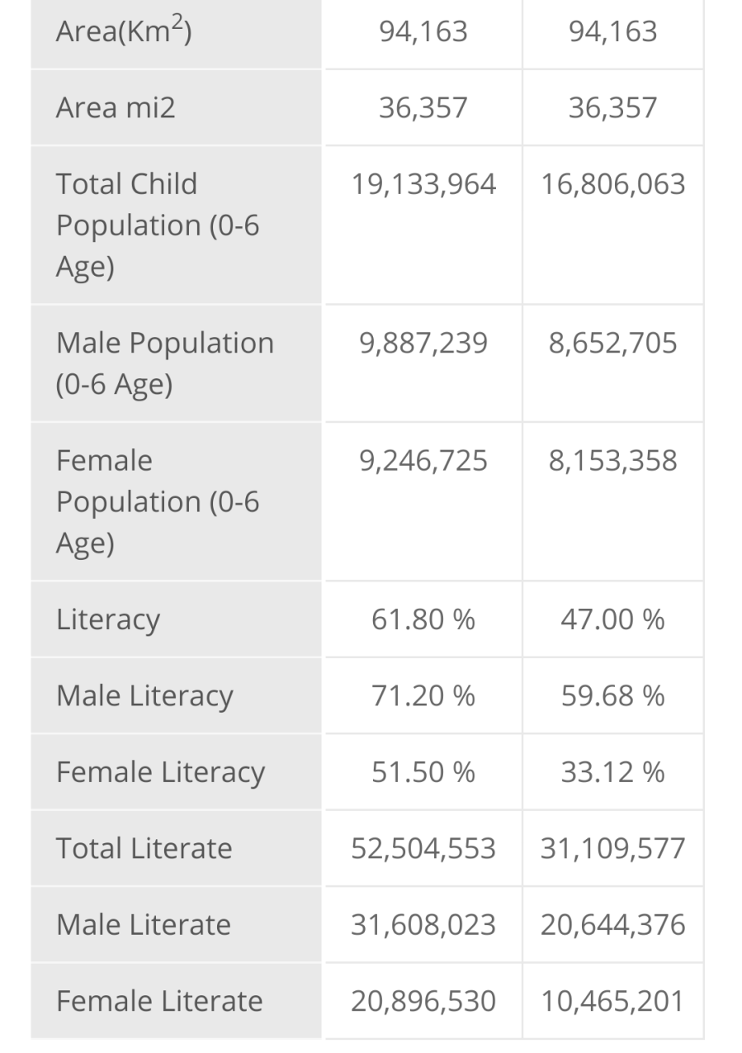Image resolution: width=742 pixels, height=1053 pixels.
Task: Click the 19,133,964 child population value
Action: [x=423, y=184]
